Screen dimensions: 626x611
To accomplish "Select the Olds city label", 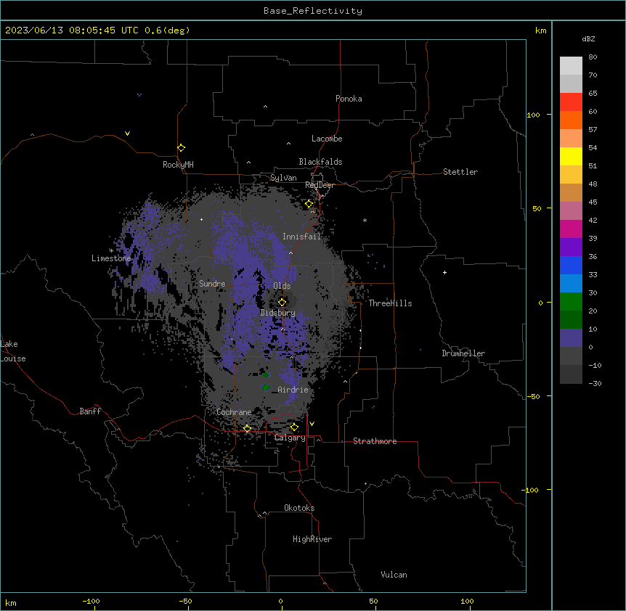I will click(282, 286).
